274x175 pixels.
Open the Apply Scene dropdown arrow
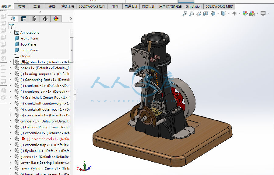[257, 13]
